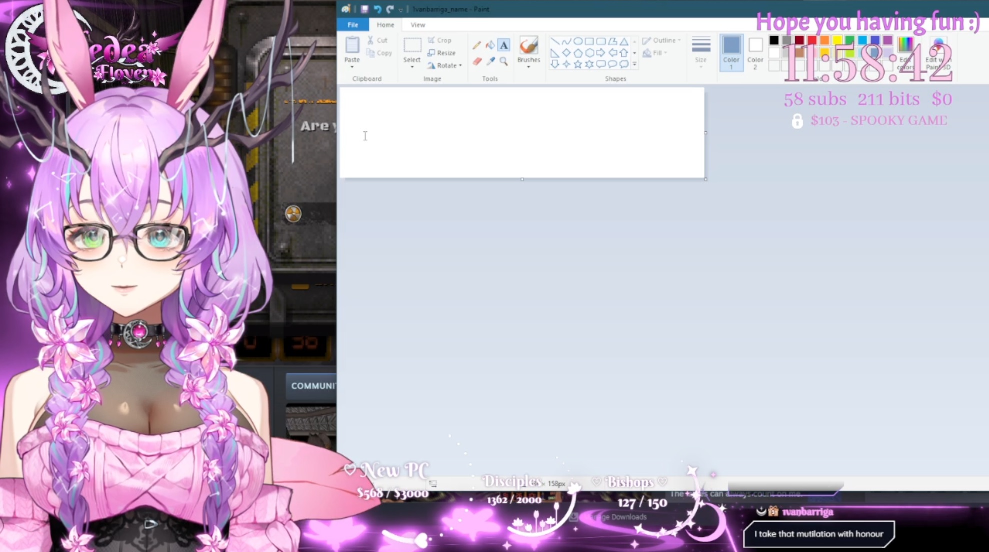Open the File menu tab

pos(353,25)
